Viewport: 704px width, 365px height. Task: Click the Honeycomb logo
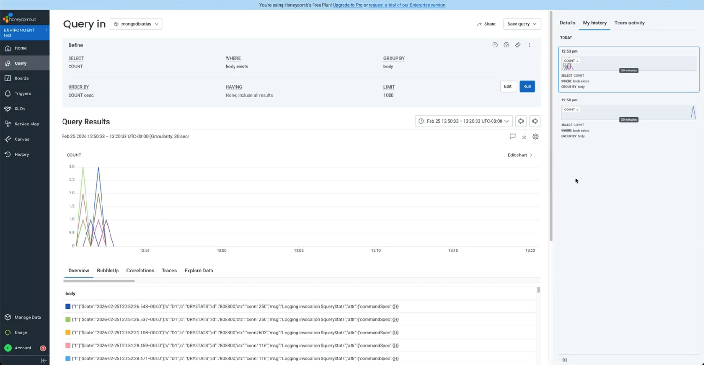[x=20, y=18]
